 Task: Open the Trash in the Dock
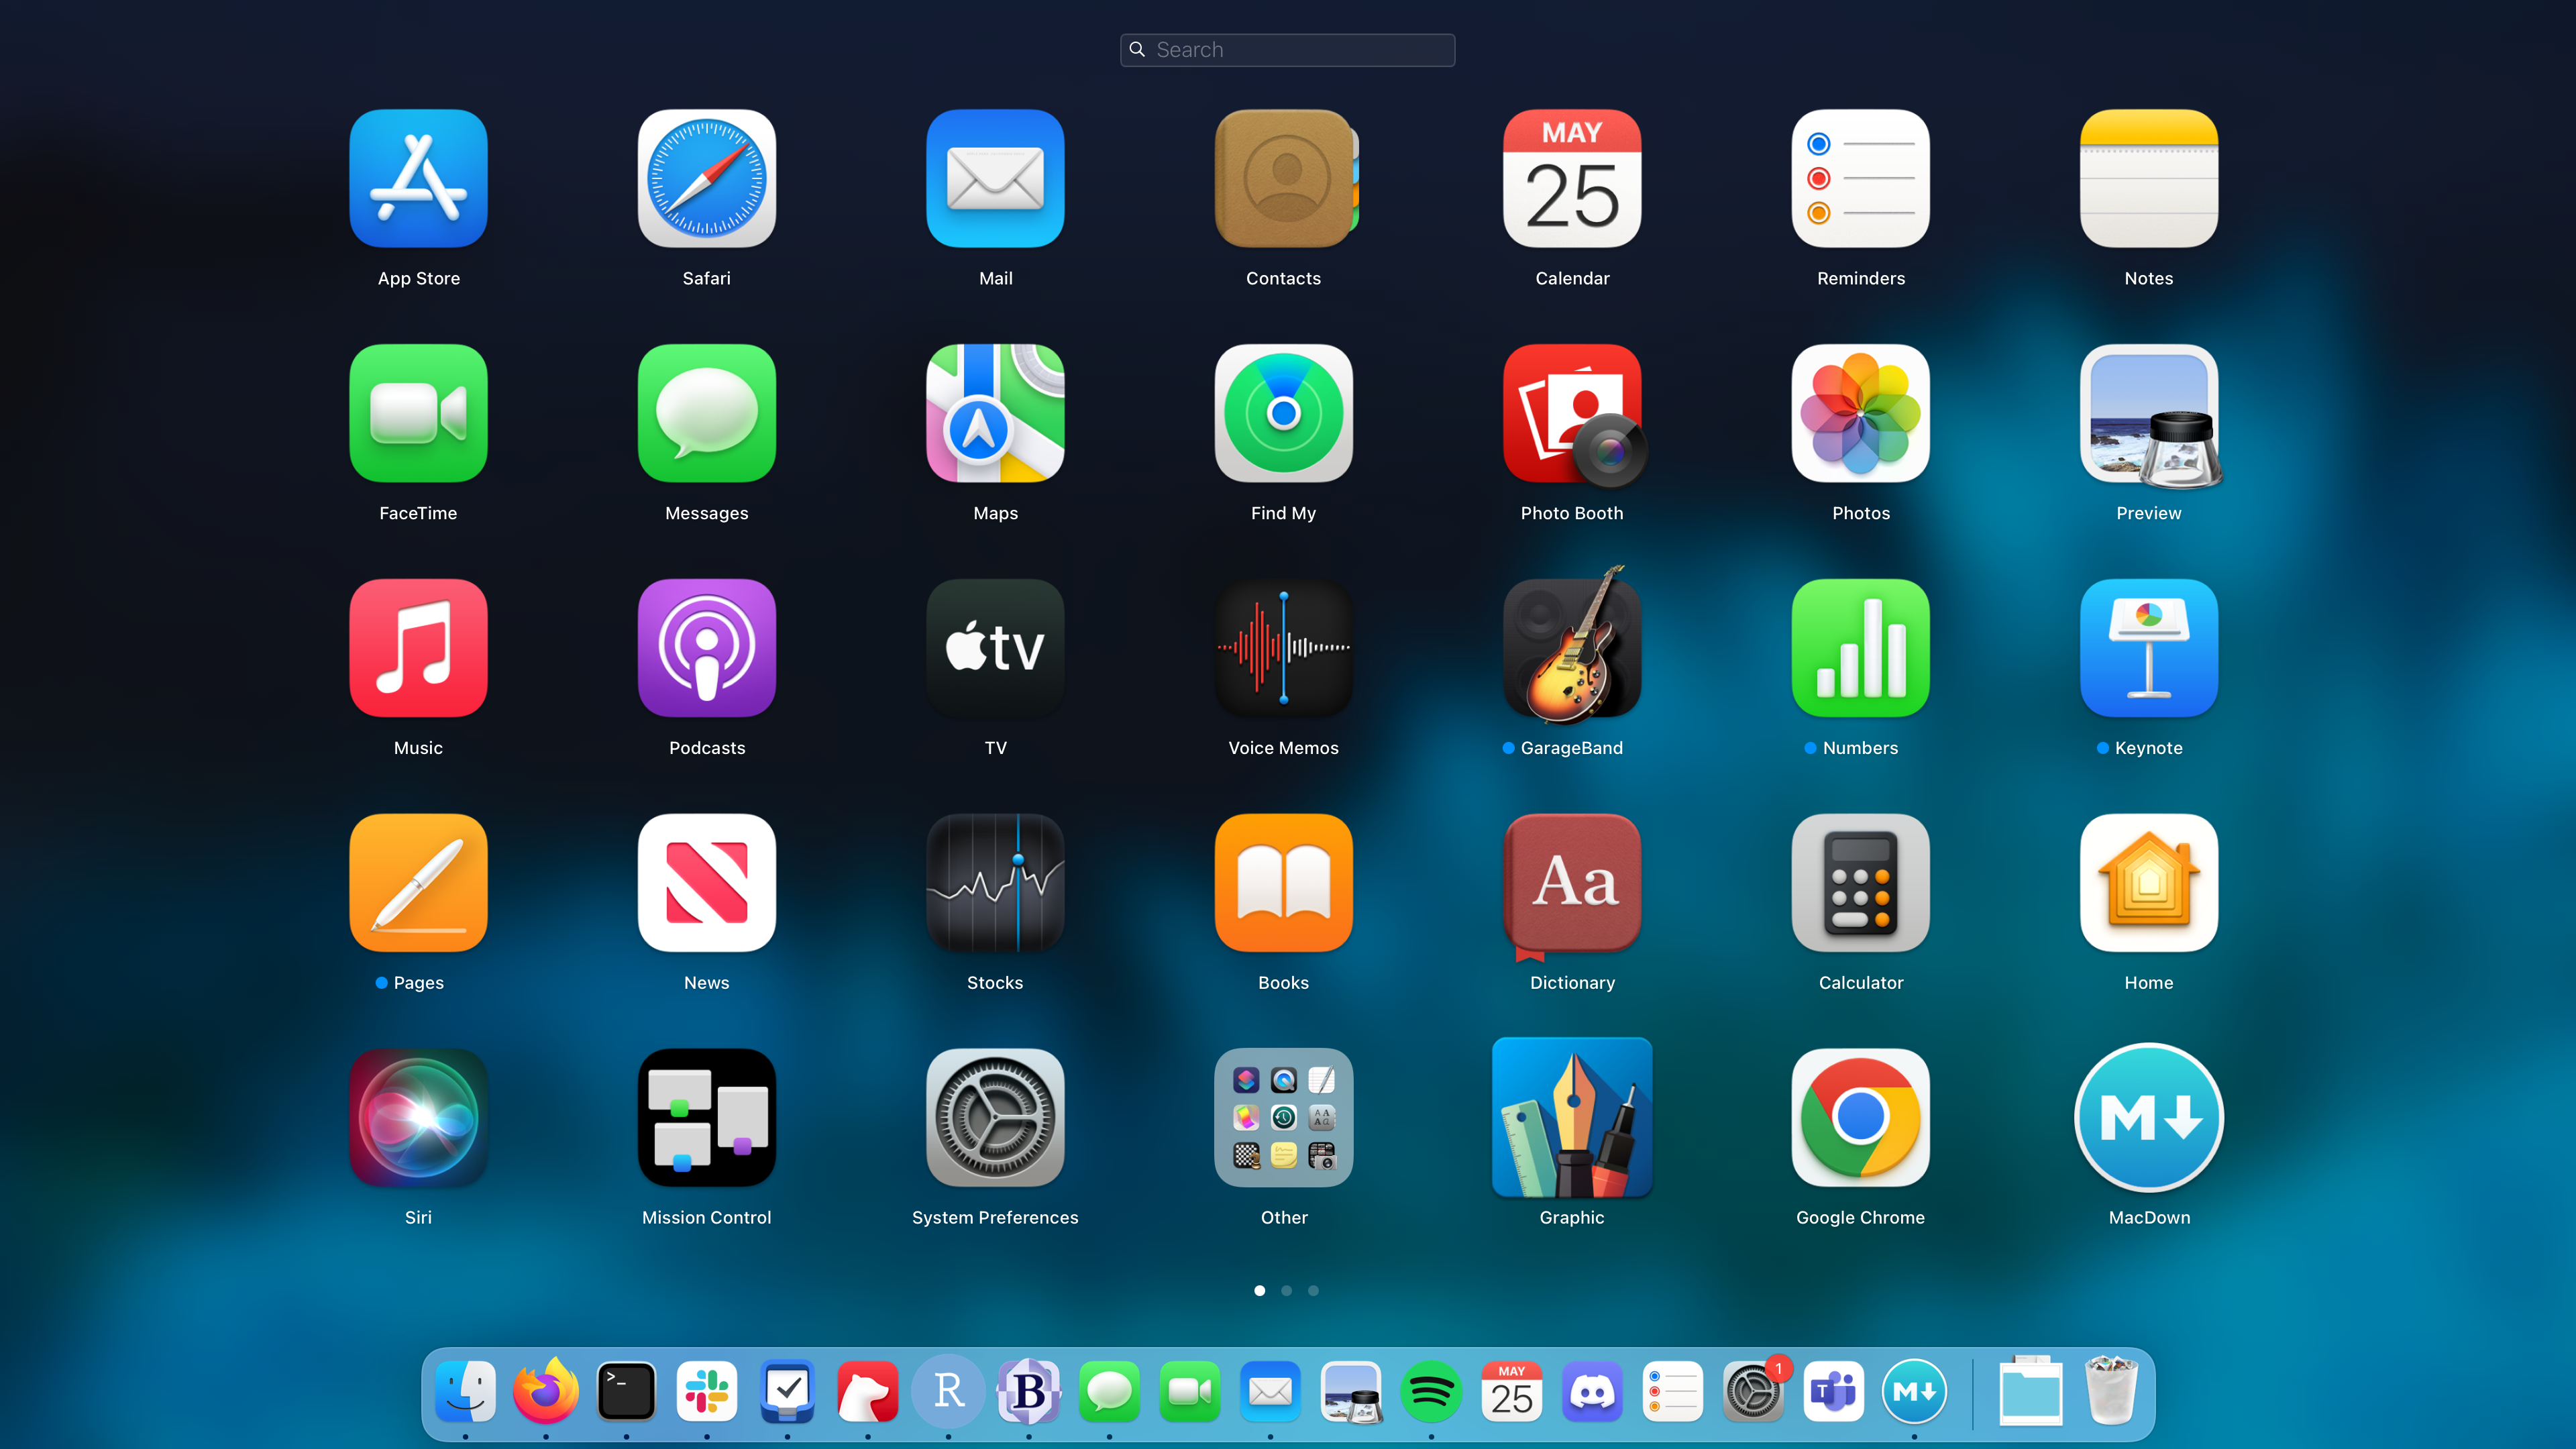point(2112,1391)
